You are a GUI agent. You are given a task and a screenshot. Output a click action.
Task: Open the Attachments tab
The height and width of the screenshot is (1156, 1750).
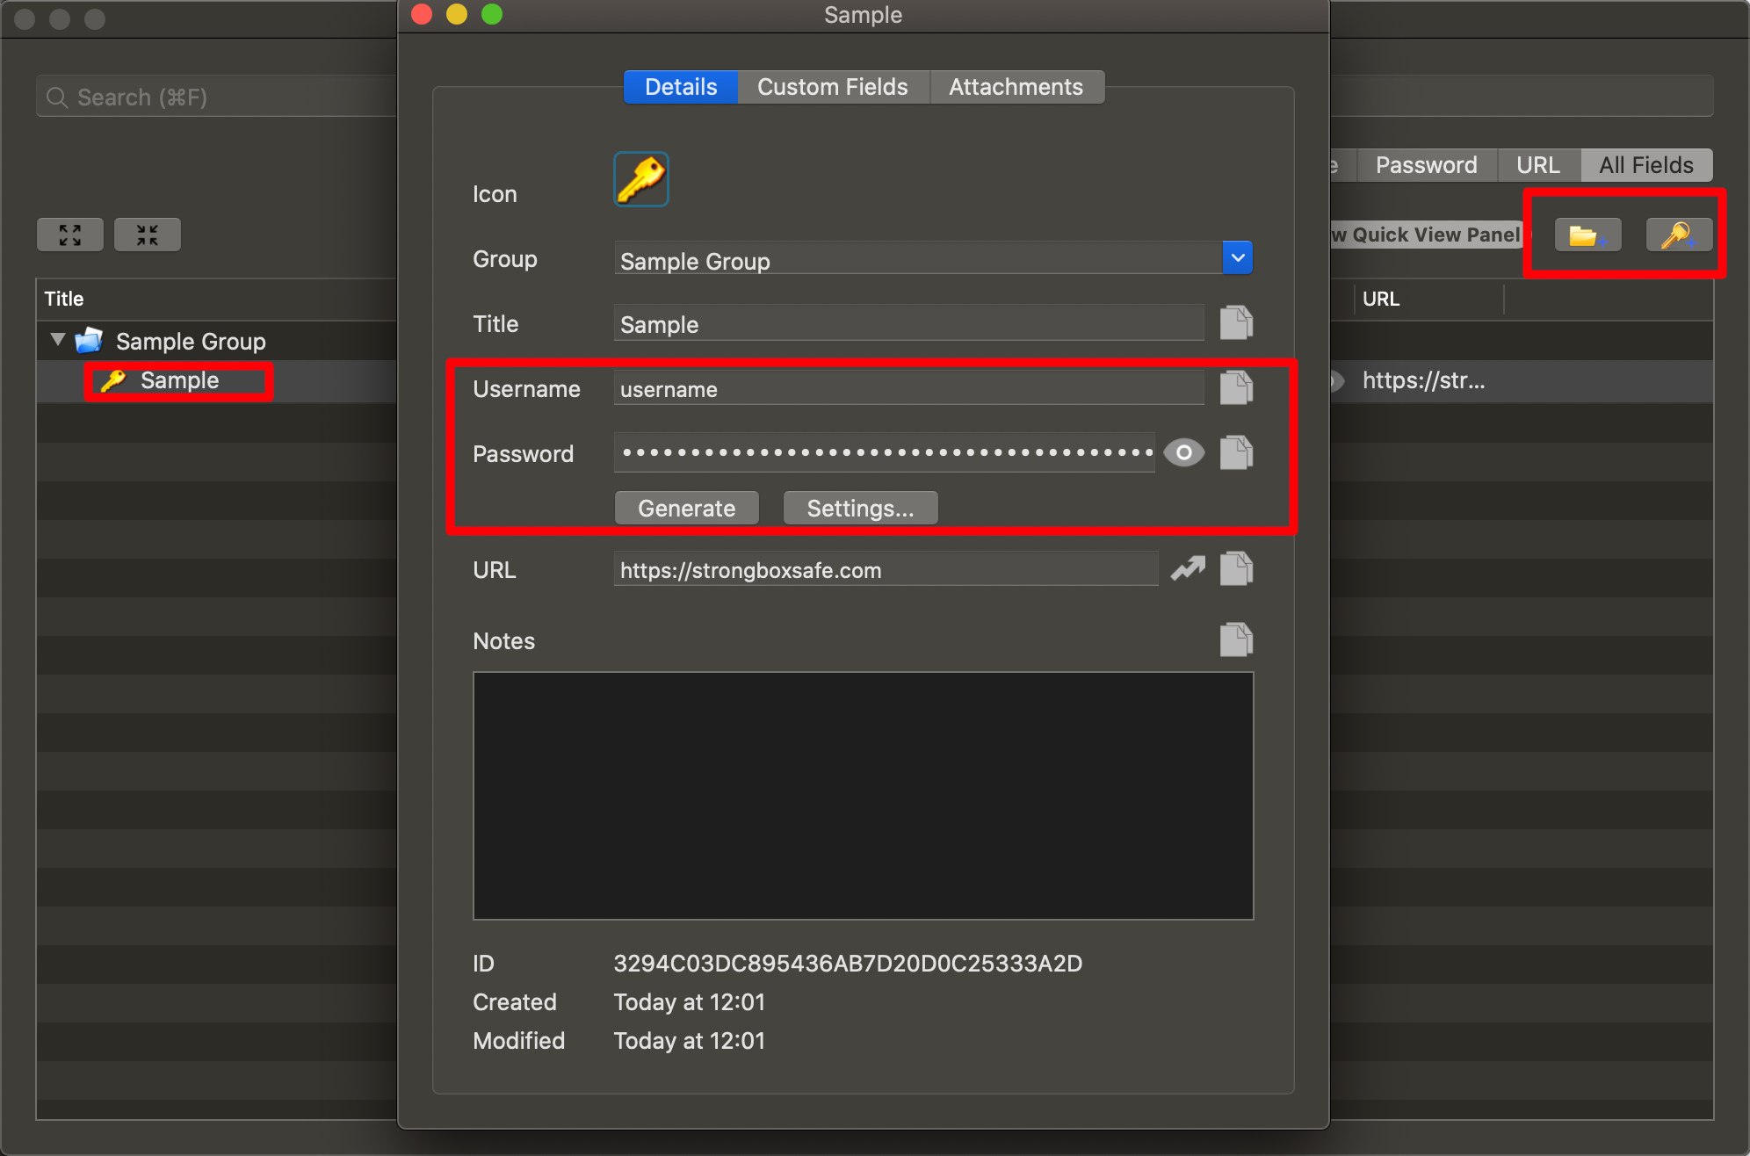[x=1016, y=87]
